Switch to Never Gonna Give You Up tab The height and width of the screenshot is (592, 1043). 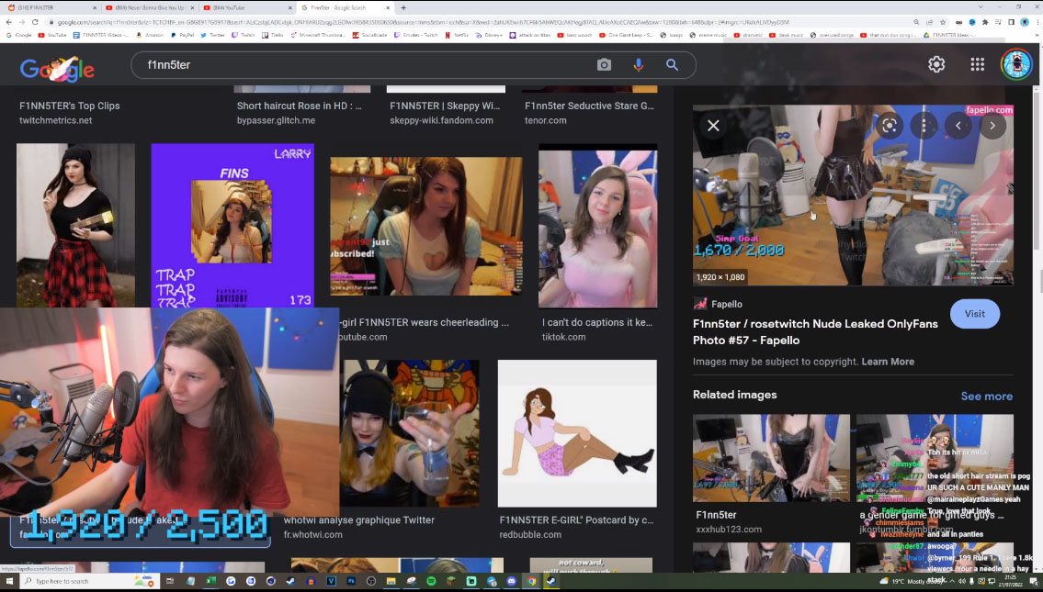pos(149,8)
